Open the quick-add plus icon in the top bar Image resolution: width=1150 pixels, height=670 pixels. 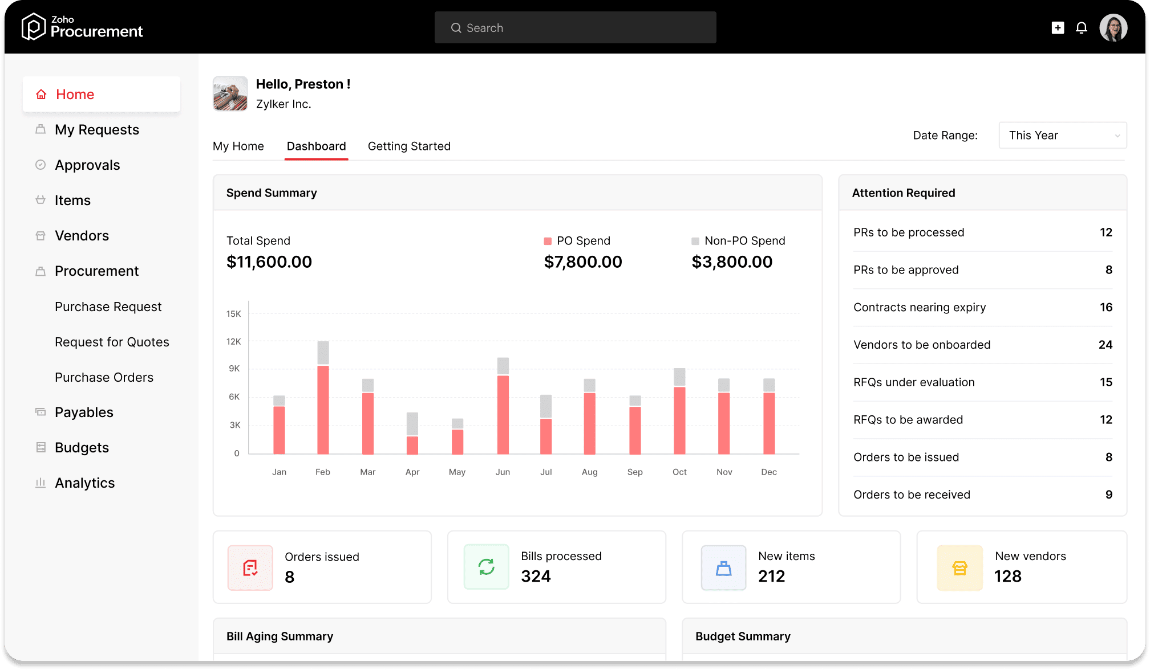(1058, 27)
